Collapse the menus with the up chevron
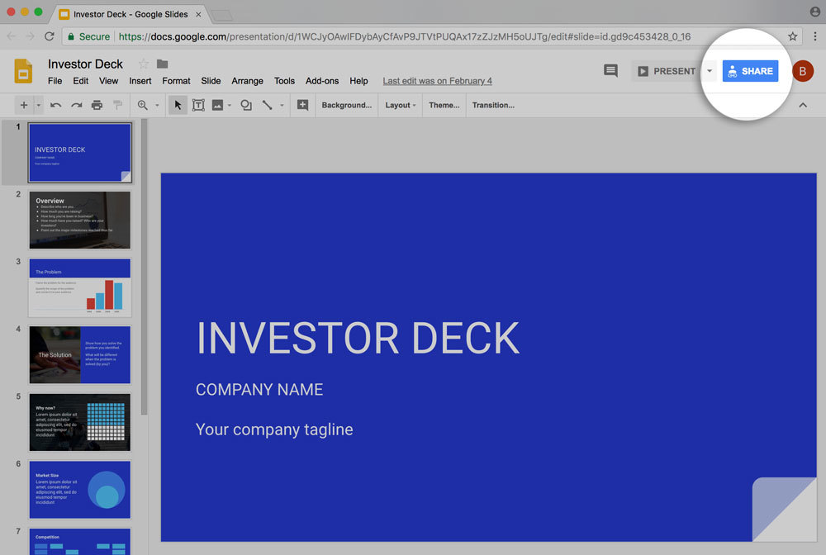Screen dimensions: 826x555 click(803, 106)
